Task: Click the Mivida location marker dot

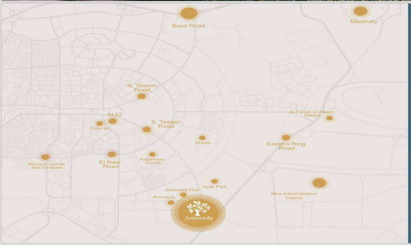Action: coord(202,138)
